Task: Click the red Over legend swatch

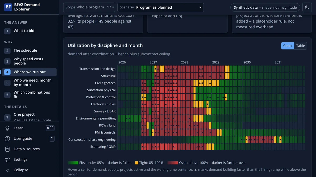Action: [173, 163]
